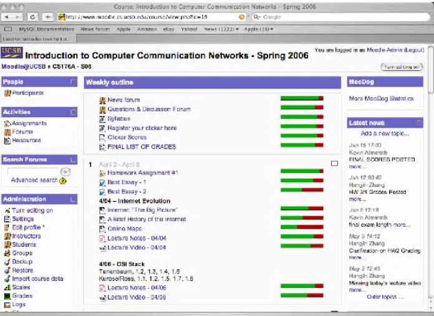Viewport: 434px width, 316px height.
Task: Collapse the Search Forums block
Action: point(73,160)
